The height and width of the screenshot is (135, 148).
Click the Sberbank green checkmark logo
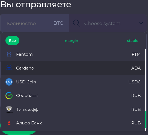click(x=9, y=96)
